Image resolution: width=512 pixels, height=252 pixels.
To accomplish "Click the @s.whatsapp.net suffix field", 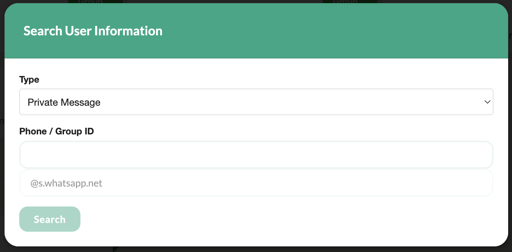I will (256, 183).
